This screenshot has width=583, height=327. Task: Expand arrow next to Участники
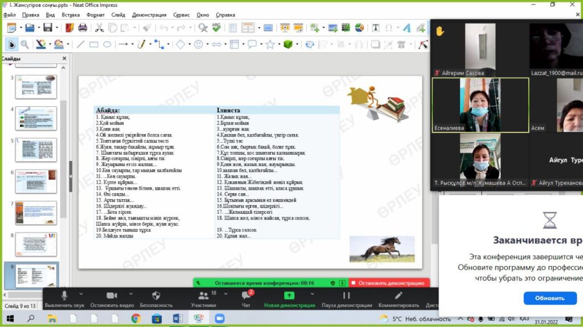pyautogui.click(x=225, y=294)
